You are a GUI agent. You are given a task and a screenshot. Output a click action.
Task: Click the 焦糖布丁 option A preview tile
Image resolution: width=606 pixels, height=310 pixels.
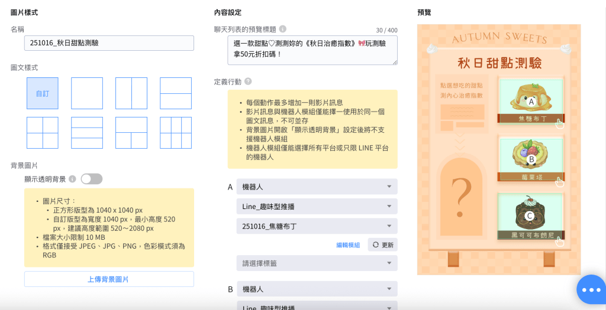(x=531, y=102)
